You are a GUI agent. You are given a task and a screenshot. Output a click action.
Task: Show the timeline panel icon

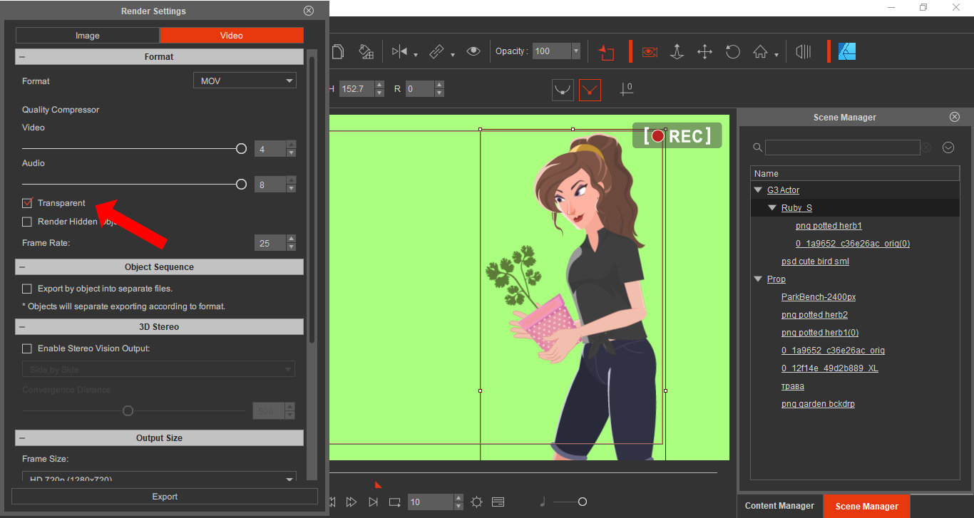498,502
